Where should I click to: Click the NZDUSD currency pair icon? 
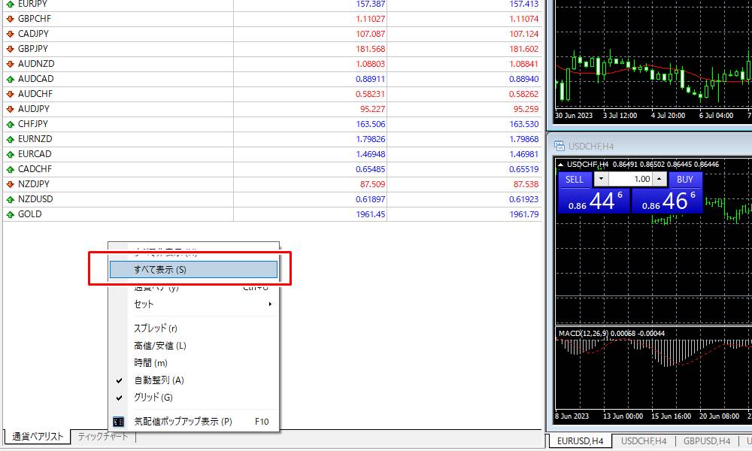[x=10, y=199]
